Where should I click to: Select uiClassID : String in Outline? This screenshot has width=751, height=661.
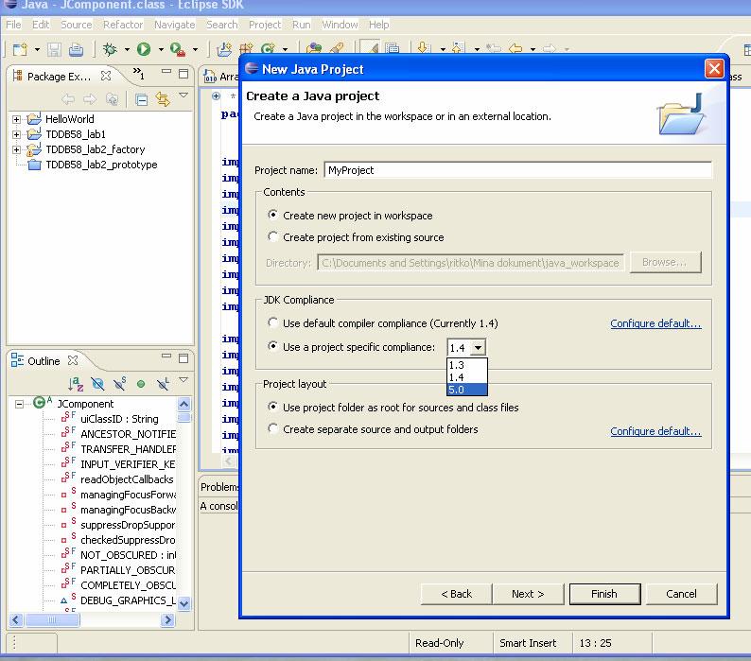pyautogui.click(x=119, y=419)
